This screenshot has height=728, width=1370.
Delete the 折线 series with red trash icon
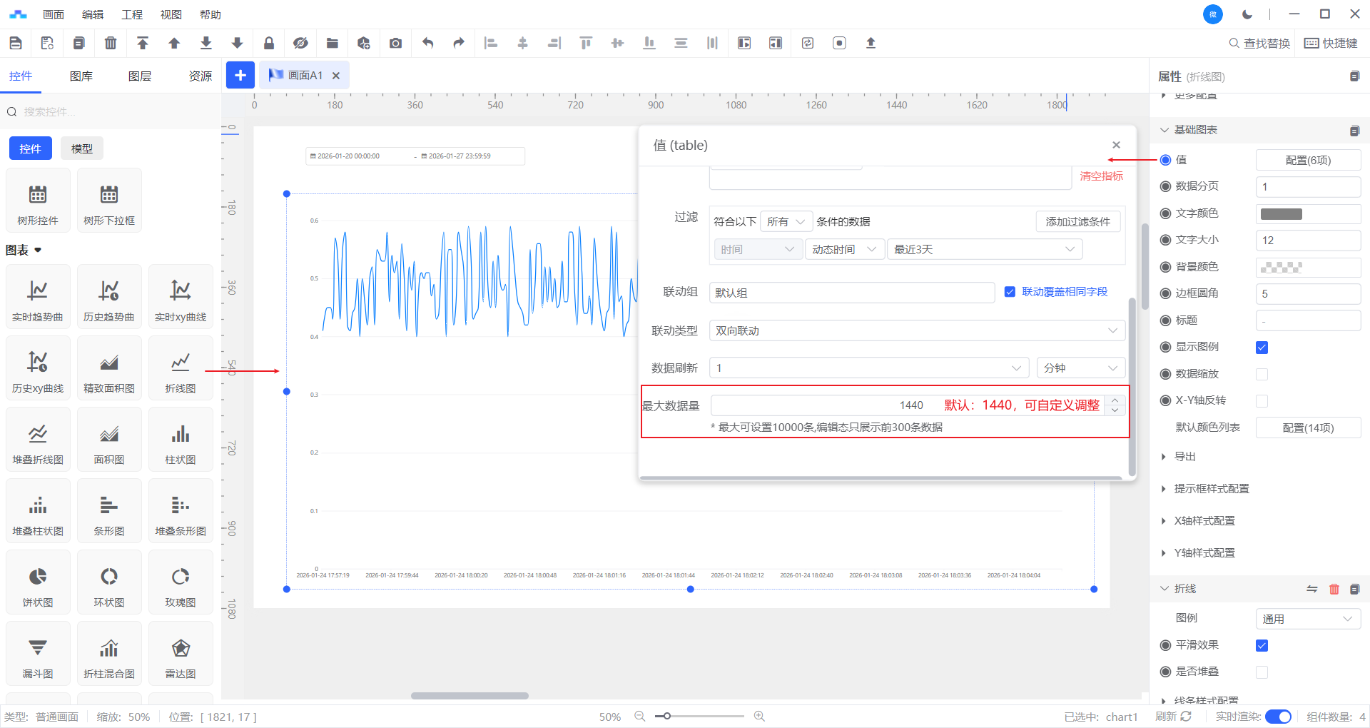click(1334, 589)
